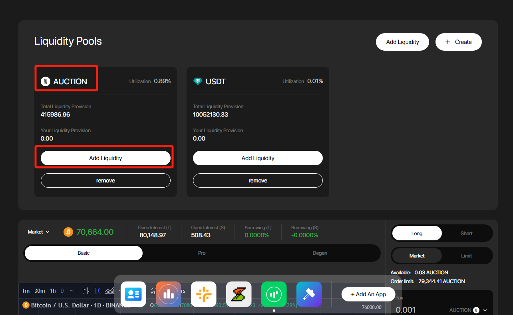Screen dimensions: 513x315
Task: Click Borrowing (S) value -0.0000%
Action: (304, 235)
